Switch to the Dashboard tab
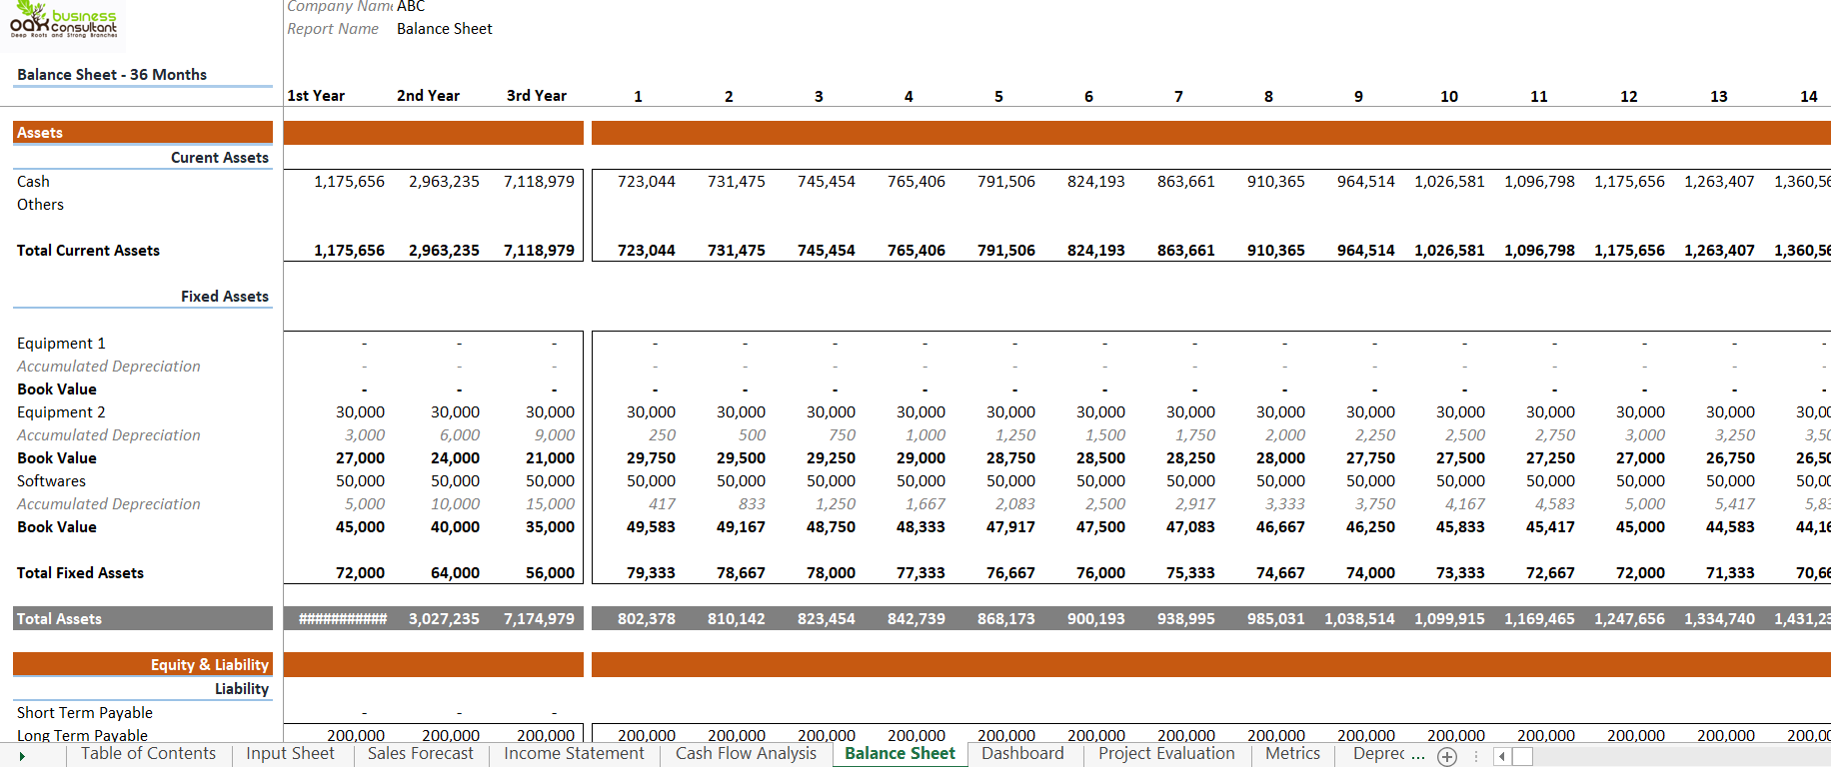Image resolution: width=1831 pixels, height=767 pixels. (x=1022, y=754)
